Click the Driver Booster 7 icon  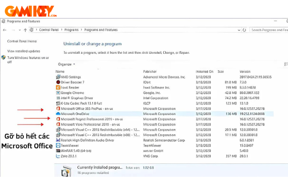point(58,82)
